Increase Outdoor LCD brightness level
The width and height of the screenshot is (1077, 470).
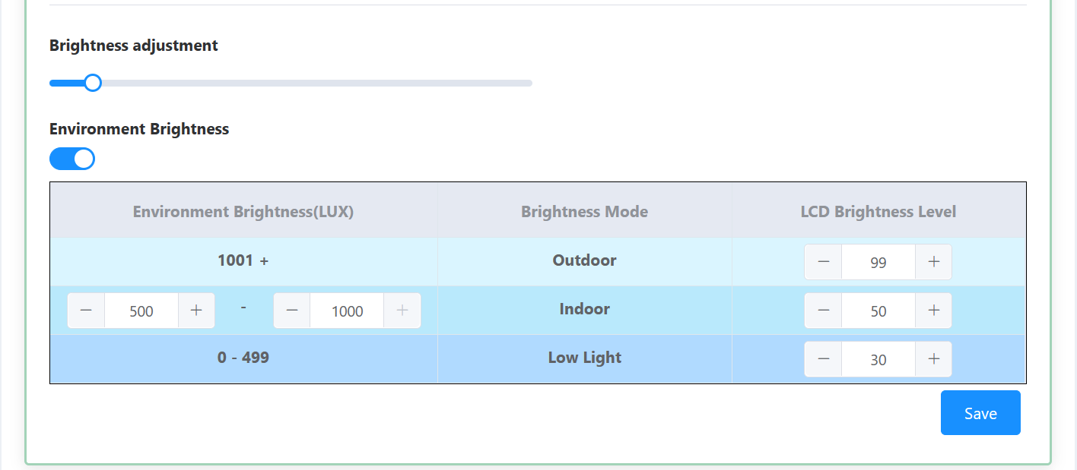[934, 262]
